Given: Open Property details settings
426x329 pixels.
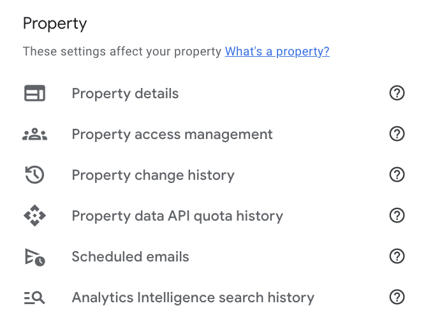Looking at the screenshot, I should [125, 94].
